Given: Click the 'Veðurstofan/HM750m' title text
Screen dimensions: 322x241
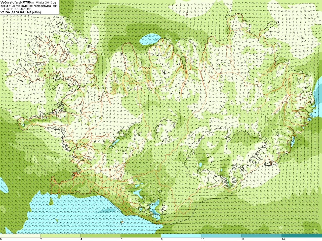Looking at the screenshot, I should 17,2.
